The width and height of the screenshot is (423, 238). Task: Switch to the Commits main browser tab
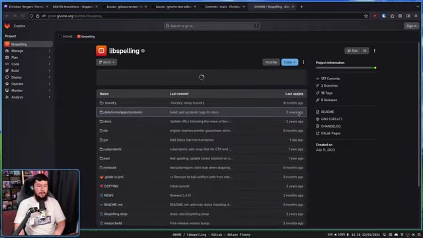tap(223, 7)
